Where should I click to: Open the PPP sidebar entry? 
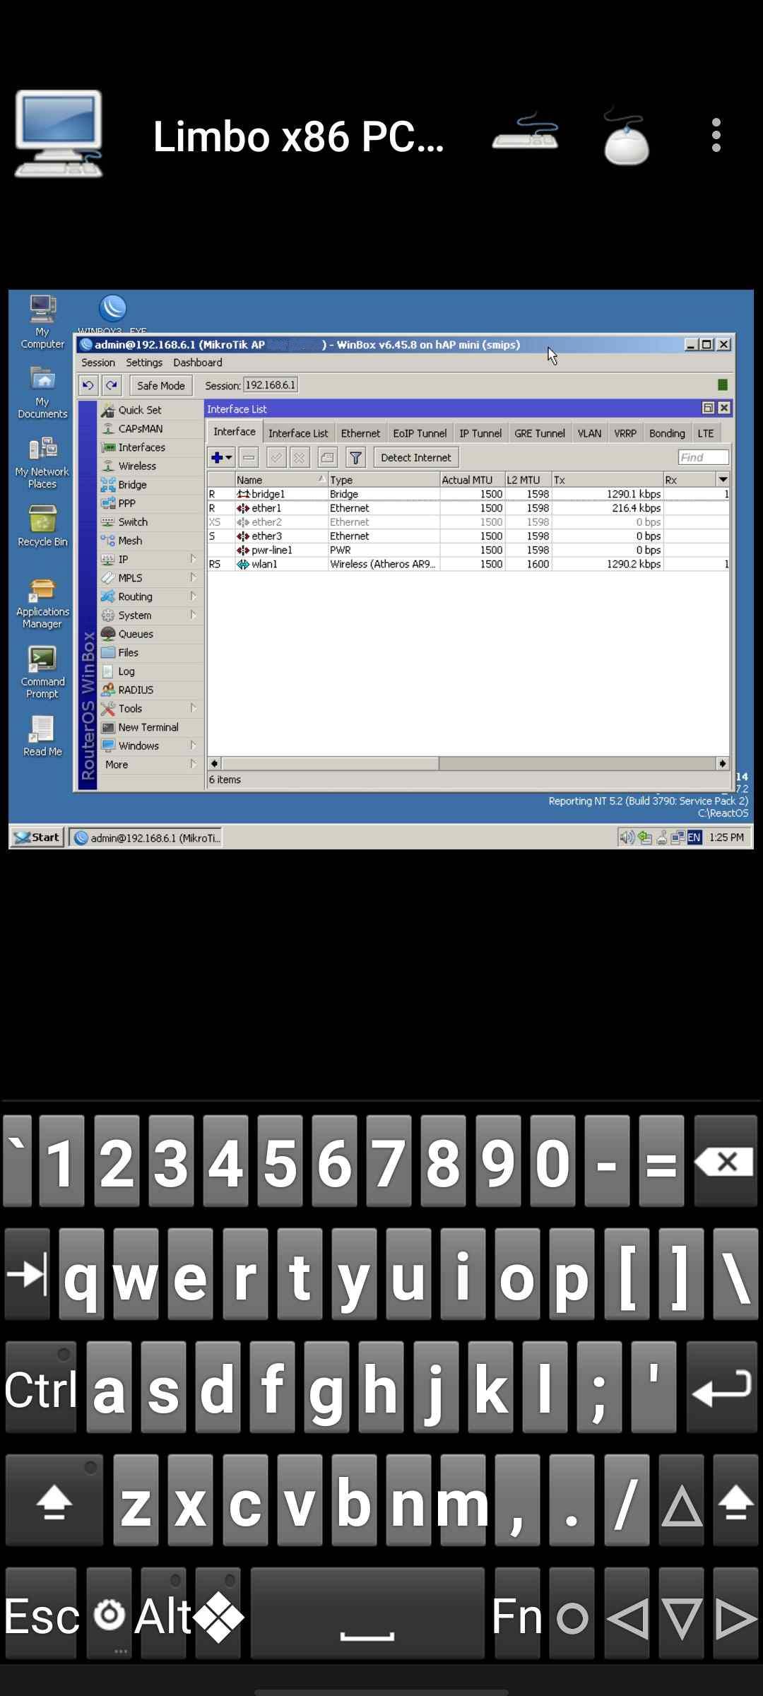(126, 503)
